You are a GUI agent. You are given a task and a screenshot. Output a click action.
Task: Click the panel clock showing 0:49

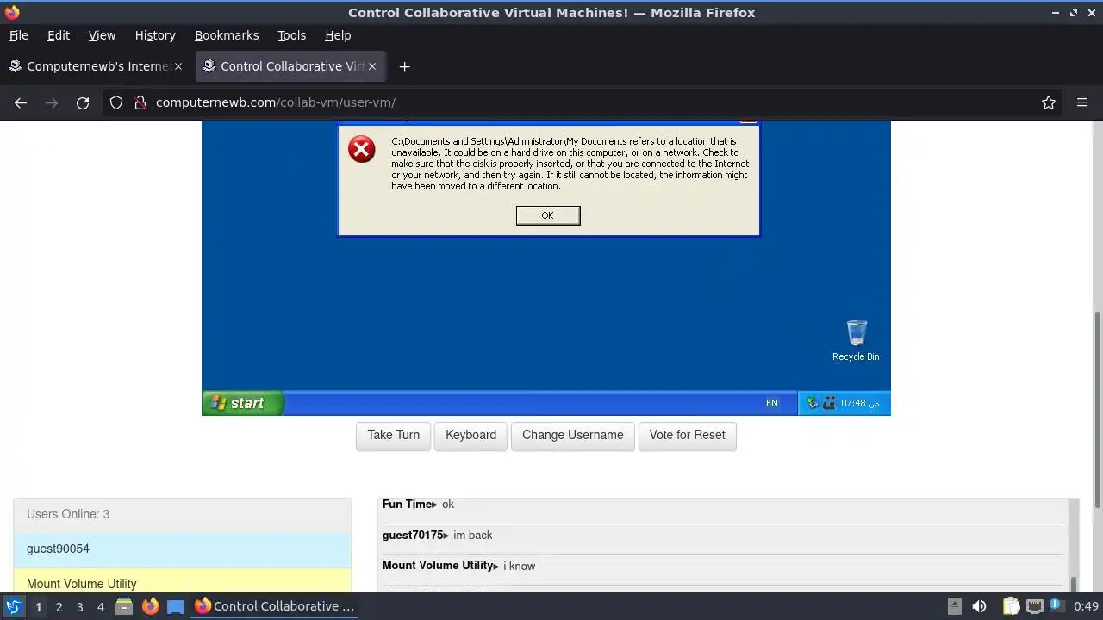[1087, 606]
